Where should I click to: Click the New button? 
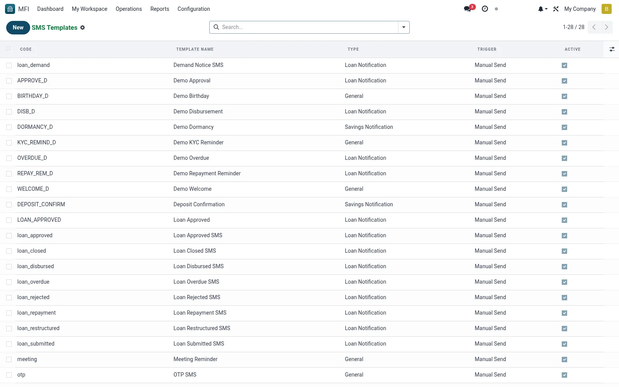click(x=18, y=27)
